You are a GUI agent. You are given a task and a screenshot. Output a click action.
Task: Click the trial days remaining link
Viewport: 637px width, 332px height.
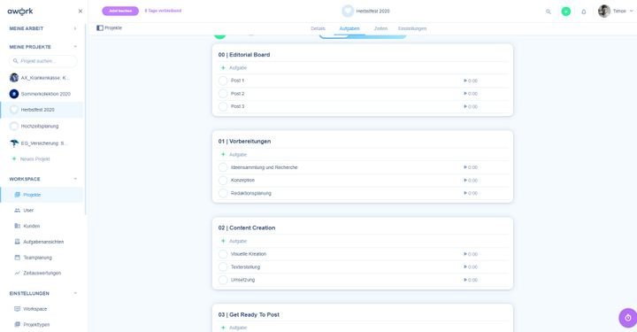pyautogui.click(x=163, y=11)
